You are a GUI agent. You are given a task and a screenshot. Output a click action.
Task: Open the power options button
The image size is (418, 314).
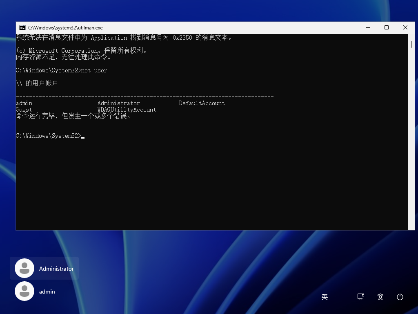point(400,297)
